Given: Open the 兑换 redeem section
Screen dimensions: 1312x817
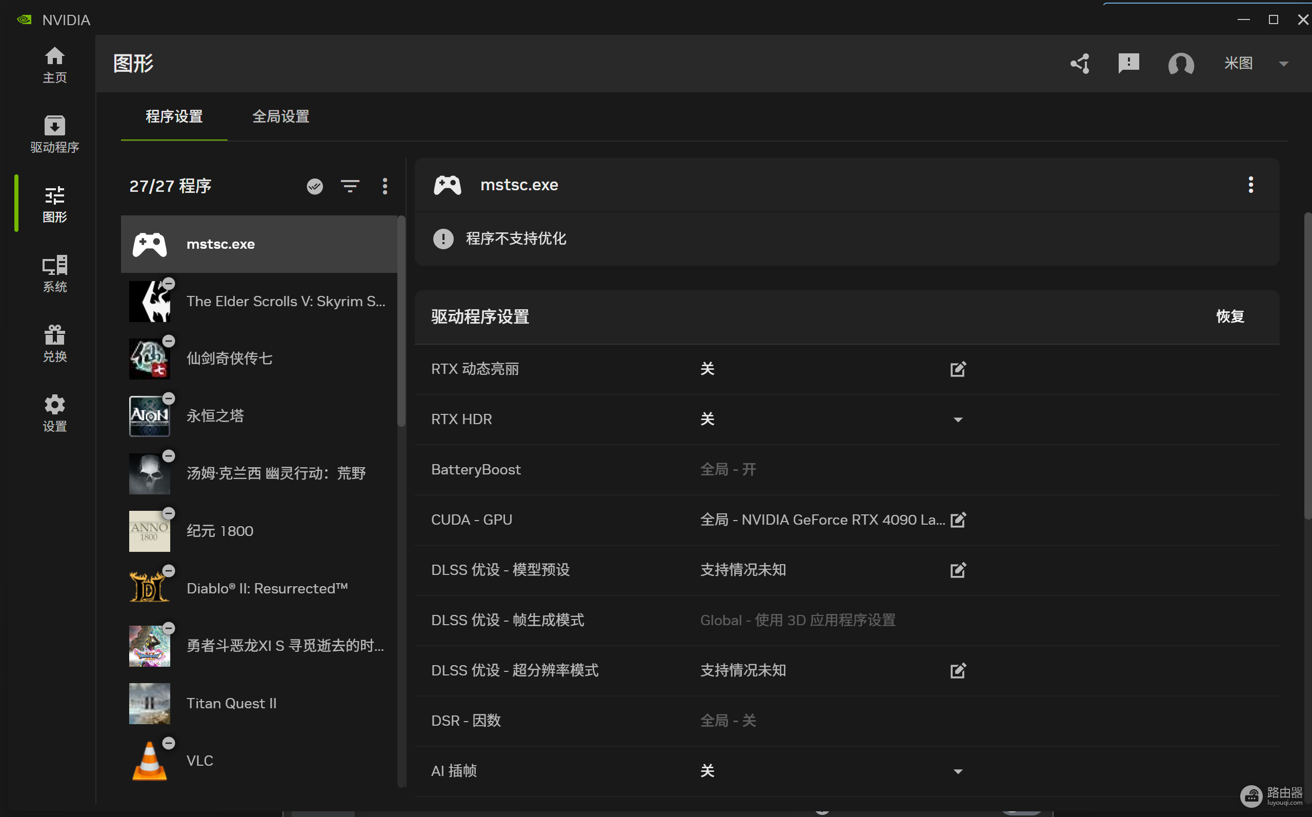Looking at the screenshot, I should pyautogui.click(x=54, y=344).
